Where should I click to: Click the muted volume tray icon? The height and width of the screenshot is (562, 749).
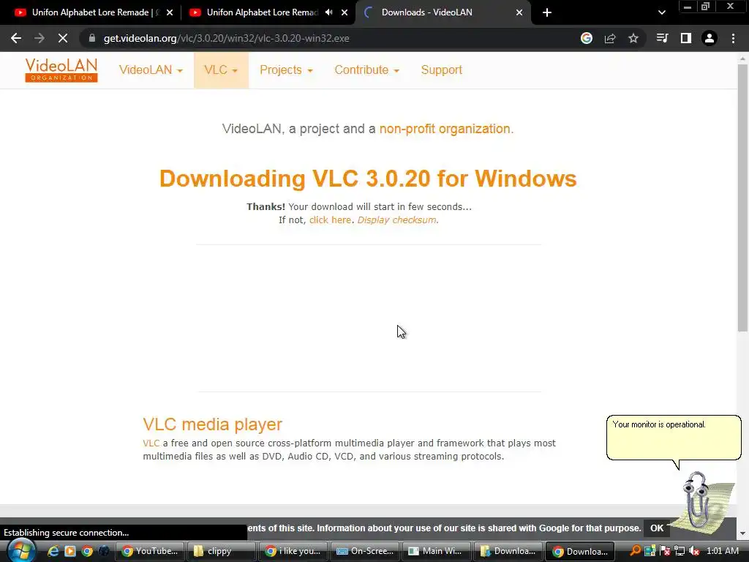pyautogui.click(x=694, y=551)
